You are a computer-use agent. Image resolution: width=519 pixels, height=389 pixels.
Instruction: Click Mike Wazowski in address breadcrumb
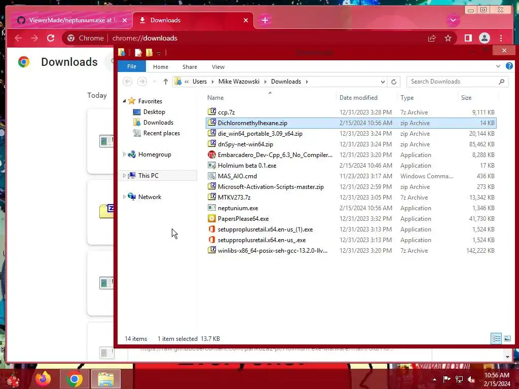(x=239, y=82)
